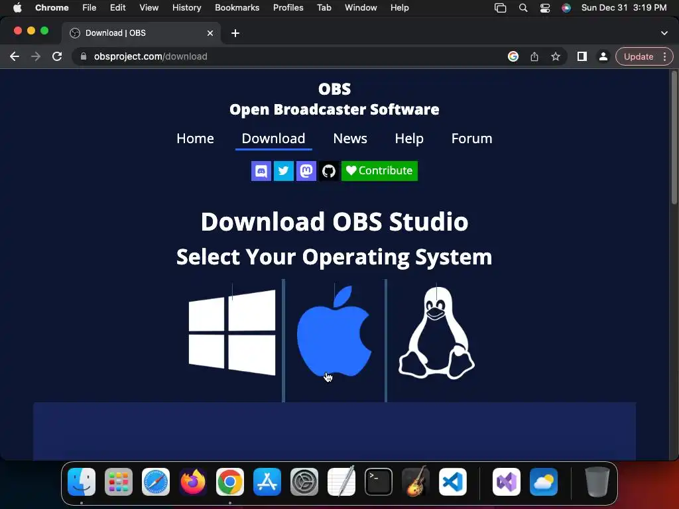Image resolution: width=679 pixels, height=509 pixels.
Task: Open the Profiles menu
Action: pos(288,8)
